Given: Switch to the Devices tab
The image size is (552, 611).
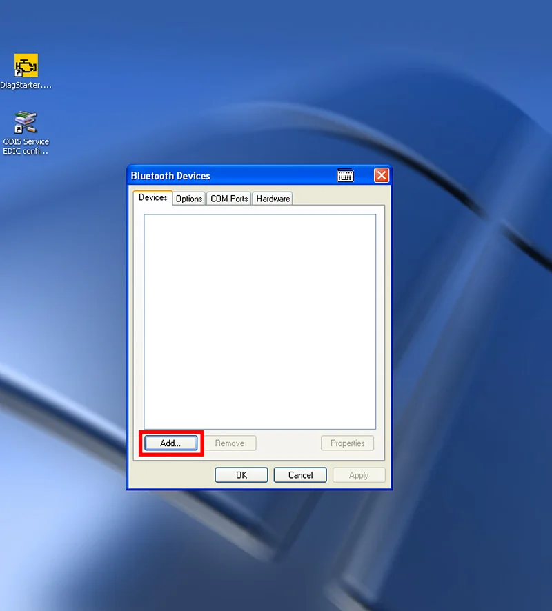Looking at the screenshot, I should point(152,197).
